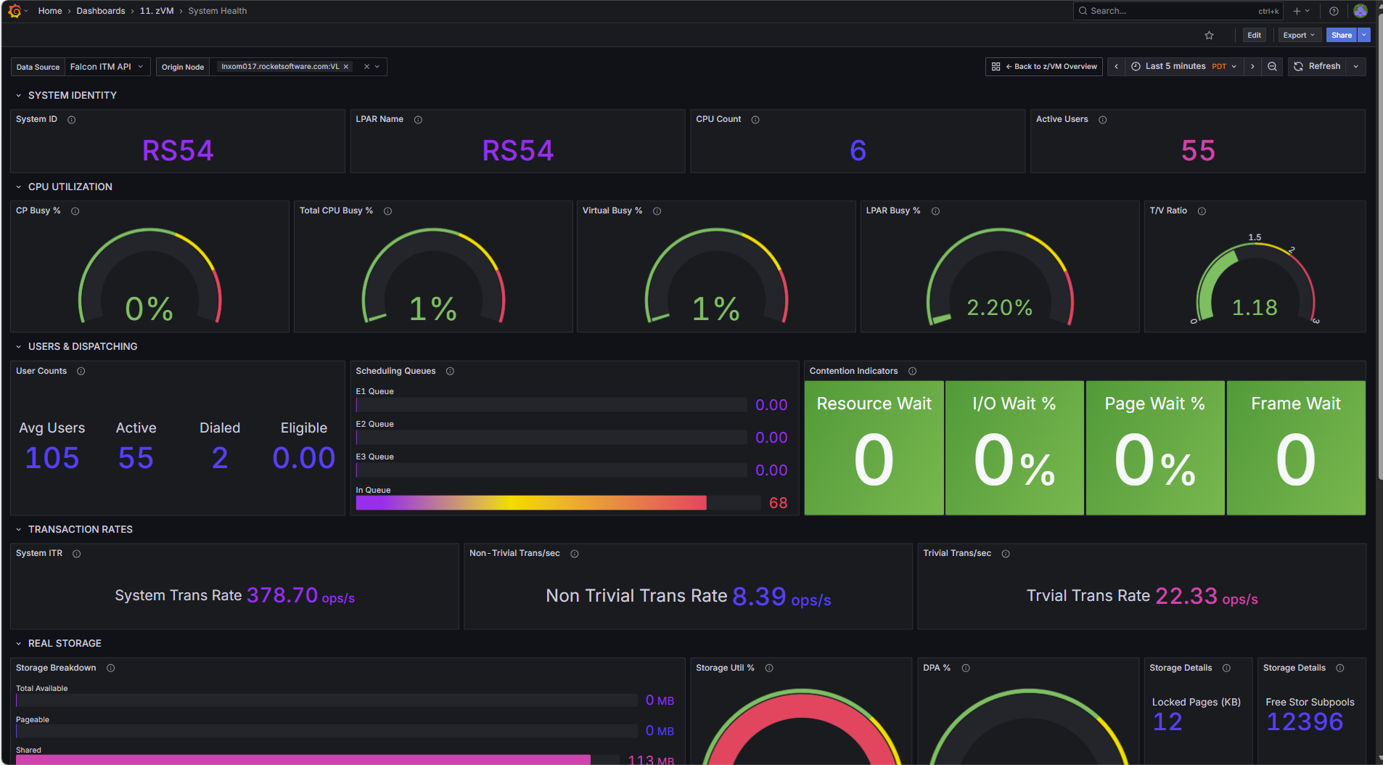
Task: Click the Free Stor Subpools value 12396
Action: click(x=1305, y=721)
